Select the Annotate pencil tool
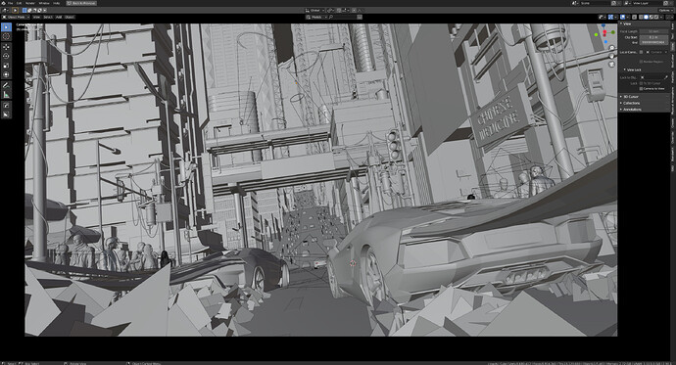 [6, 85]
